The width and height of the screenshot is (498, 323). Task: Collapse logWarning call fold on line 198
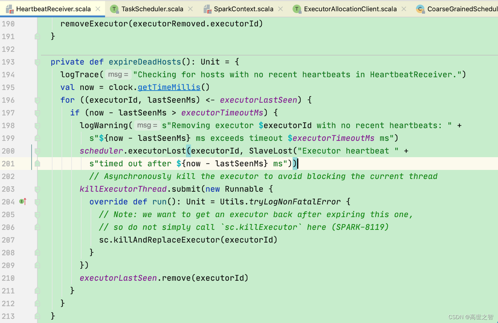(37, 126)
